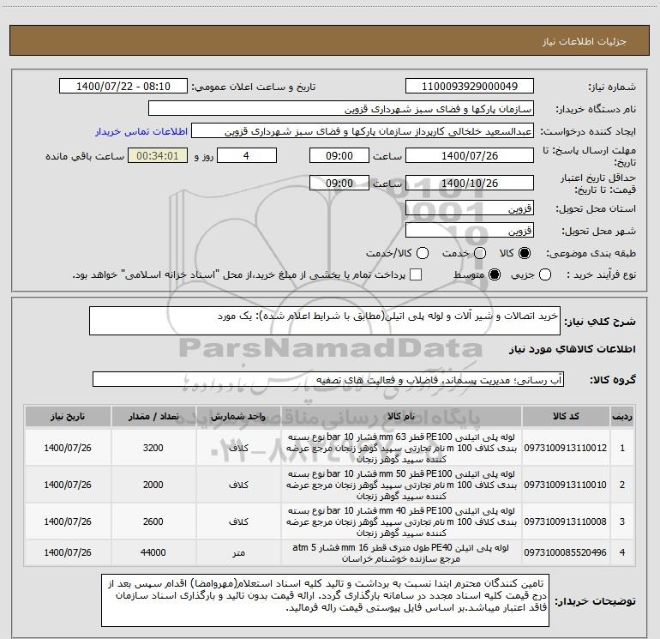Click the need date cell in row 4
The width and height of the screenshot is (660, 639).
click(x=68, y=552)
